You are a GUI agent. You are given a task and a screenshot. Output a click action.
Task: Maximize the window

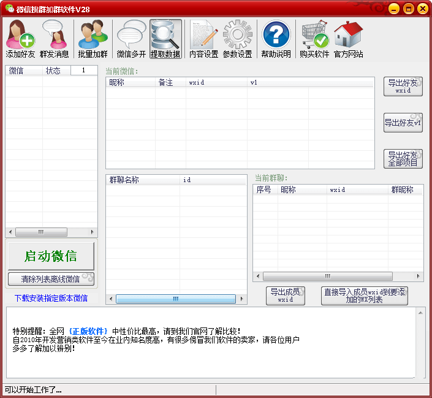pos(409,9)
